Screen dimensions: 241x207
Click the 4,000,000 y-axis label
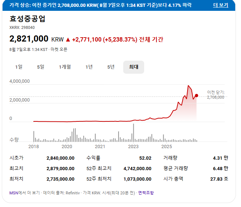[x=20, y=81]
